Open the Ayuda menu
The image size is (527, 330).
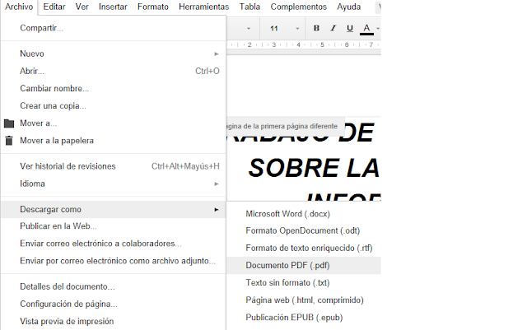tap(349, 7)
